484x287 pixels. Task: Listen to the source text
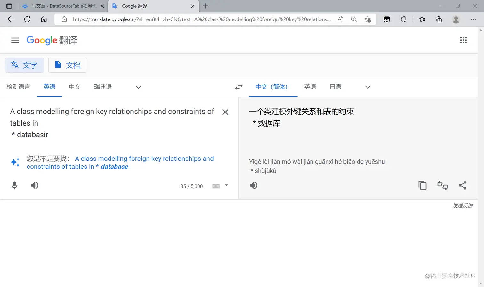35,185
